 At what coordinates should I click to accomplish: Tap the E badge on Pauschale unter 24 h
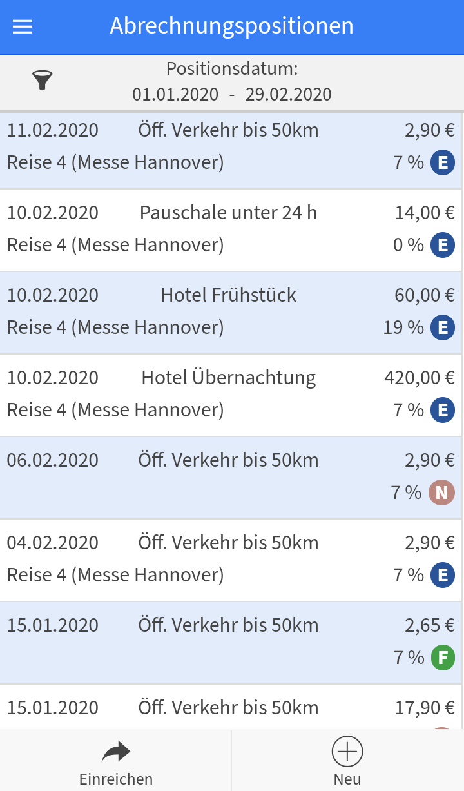click(x=442, y=245)
